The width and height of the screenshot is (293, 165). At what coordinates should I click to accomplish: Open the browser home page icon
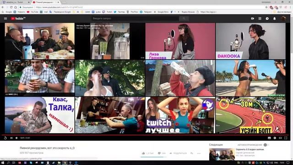tap(16, 7)
